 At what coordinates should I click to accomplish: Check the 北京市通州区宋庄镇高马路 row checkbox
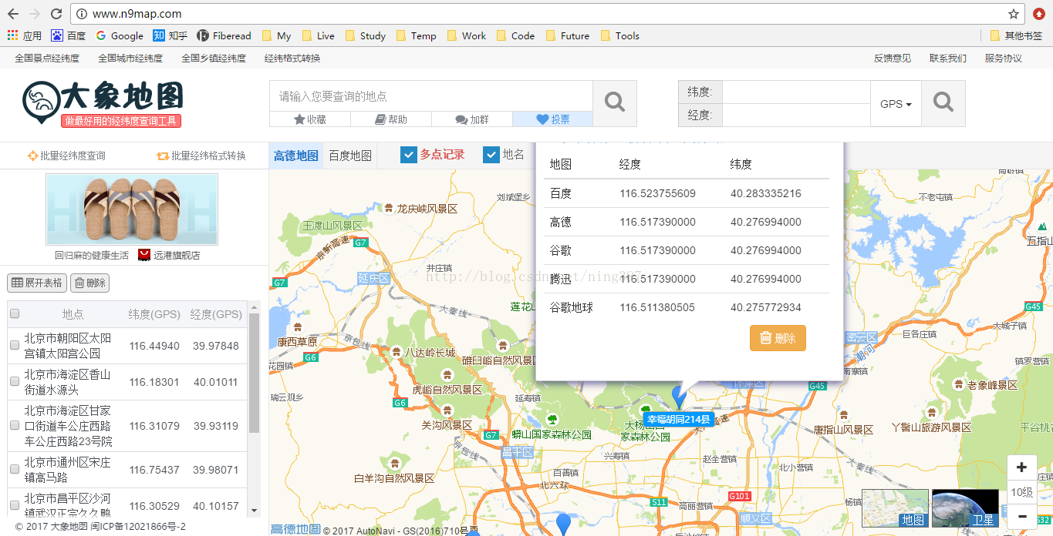(x=15, y=470)
